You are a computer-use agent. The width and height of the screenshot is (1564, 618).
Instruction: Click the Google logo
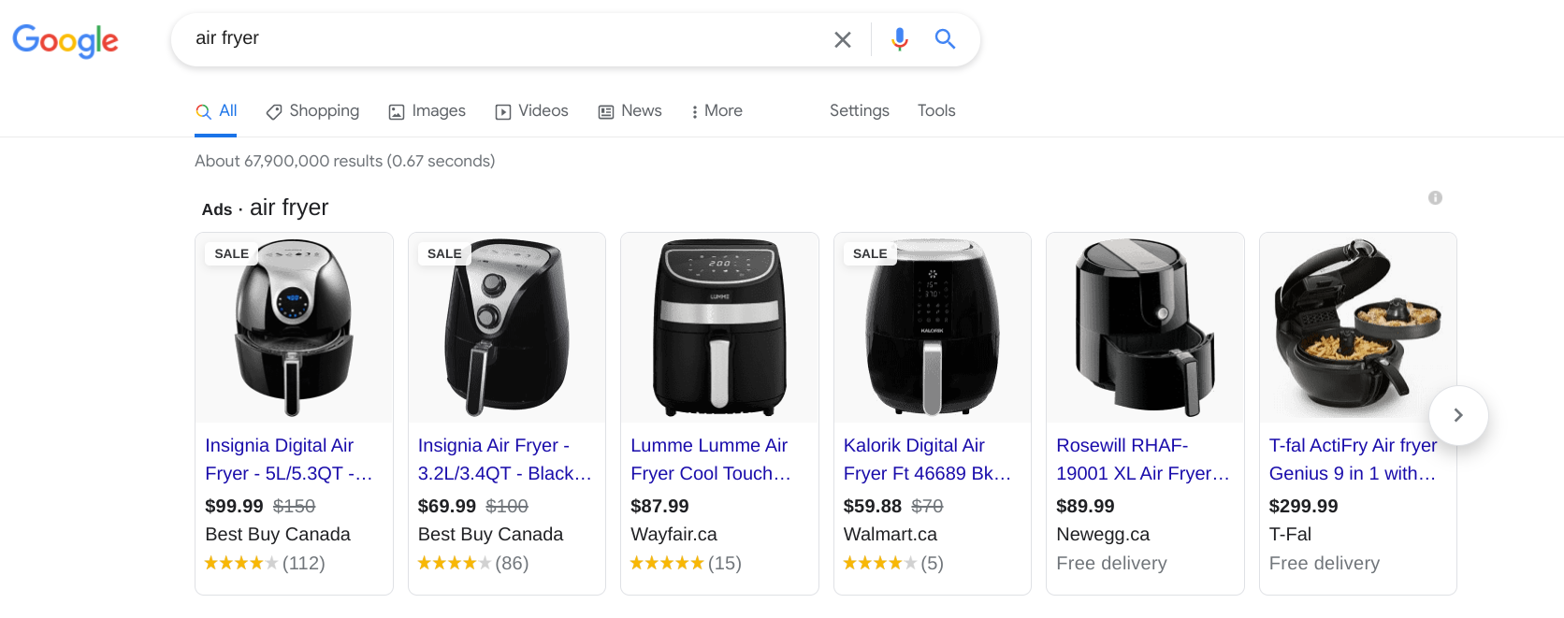tap(65, 40)
